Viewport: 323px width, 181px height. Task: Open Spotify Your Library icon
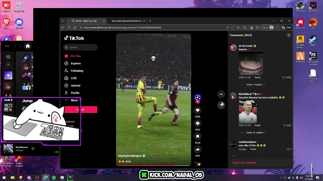click(8, 57)
